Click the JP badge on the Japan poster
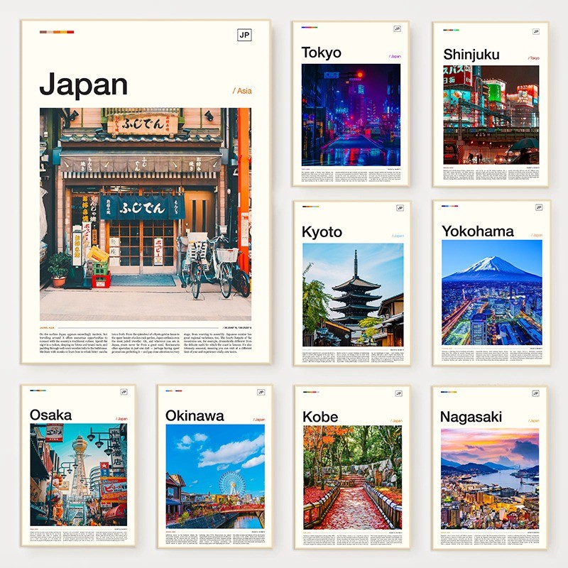The image size is (568, 568). coord(245,35)
